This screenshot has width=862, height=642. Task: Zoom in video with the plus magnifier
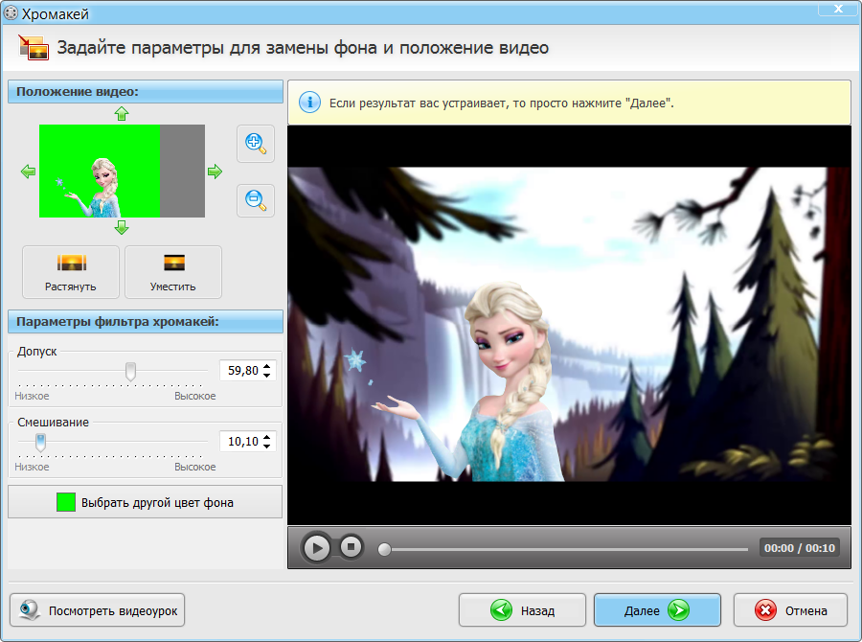click(x=256, y=144)
